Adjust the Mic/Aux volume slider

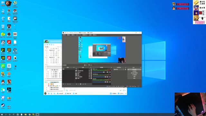[x=99, y=72]
